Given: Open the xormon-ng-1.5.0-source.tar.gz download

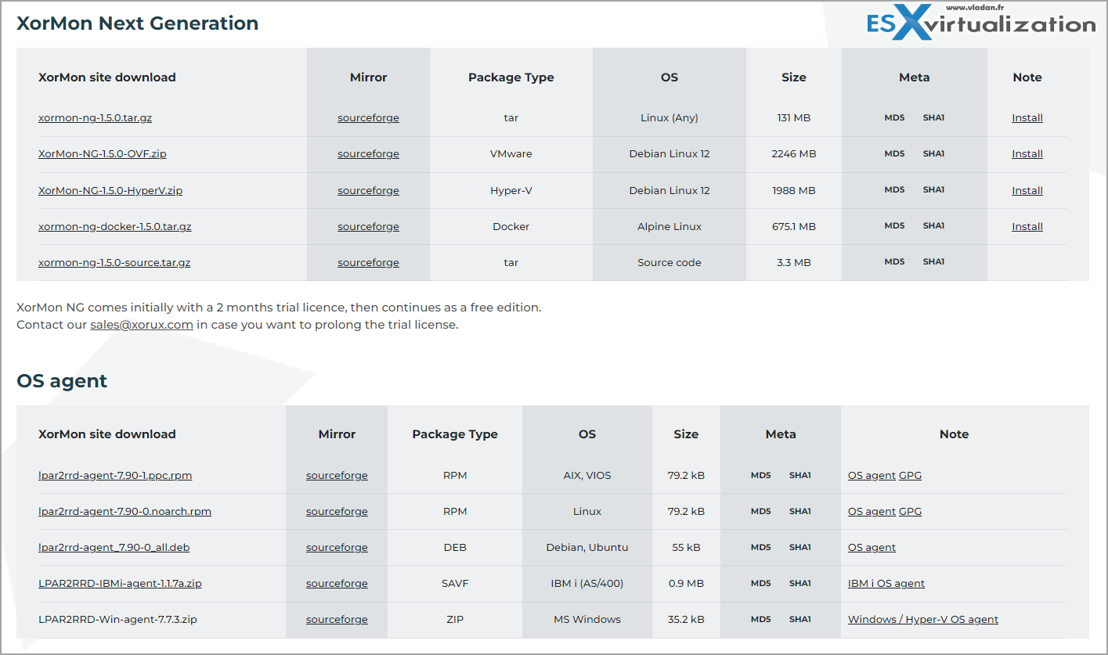Looking at the screenshot, I should pos(114,263).
